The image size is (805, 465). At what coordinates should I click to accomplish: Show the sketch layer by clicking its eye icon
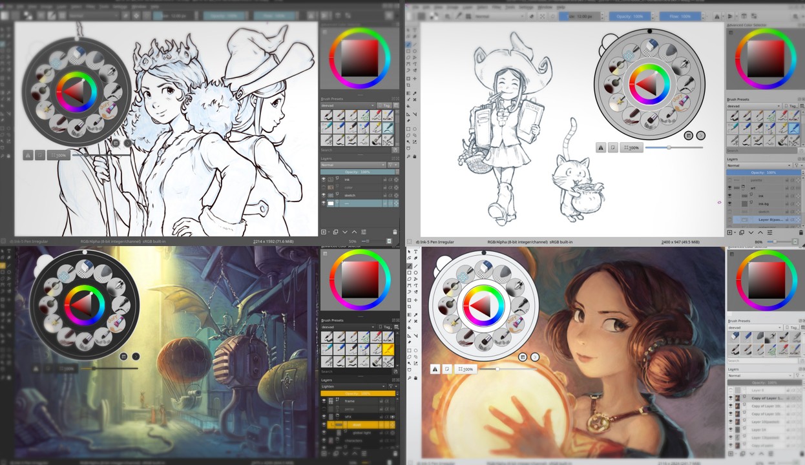(324, 195)
